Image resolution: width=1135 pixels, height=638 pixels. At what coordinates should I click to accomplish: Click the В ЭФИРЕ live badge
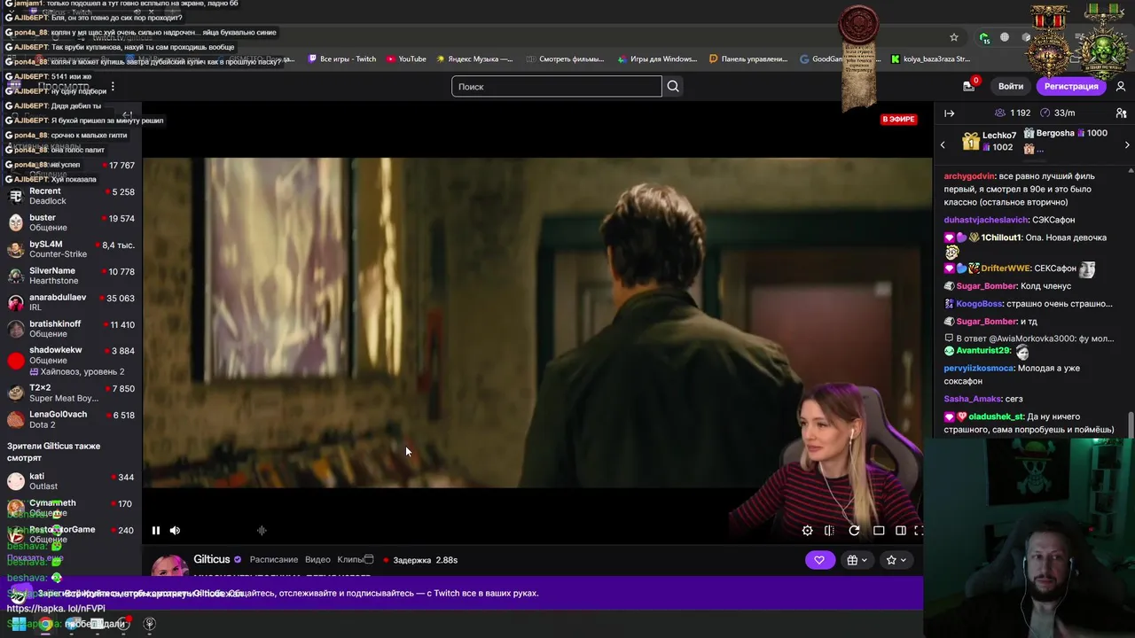point(898,119)
